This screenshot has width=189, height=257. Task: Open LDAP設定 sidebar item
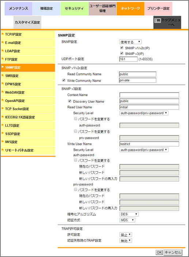pyautogui.click(x=28, y=51)
